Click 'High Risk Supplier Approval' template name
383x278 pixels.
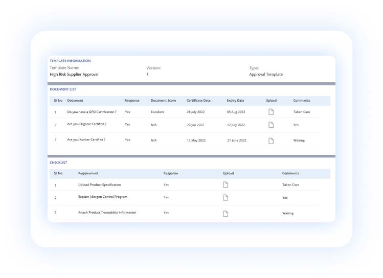tap(74, 74)
